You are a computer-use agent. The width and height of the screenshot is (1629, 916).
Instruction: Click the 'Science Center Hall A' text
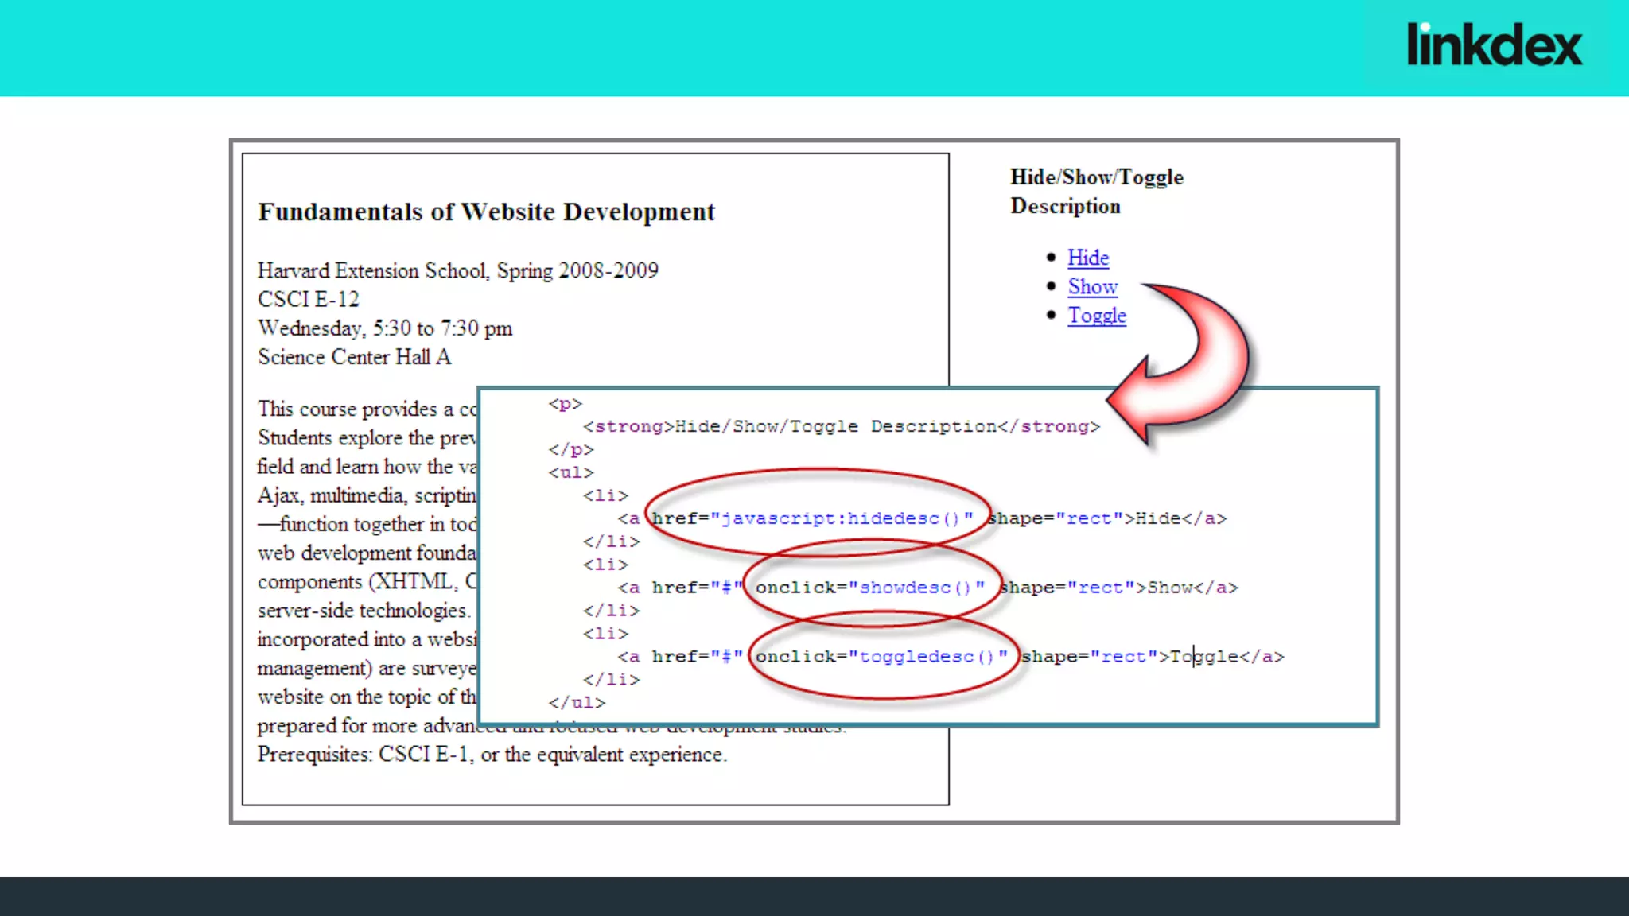pos(354,358)
